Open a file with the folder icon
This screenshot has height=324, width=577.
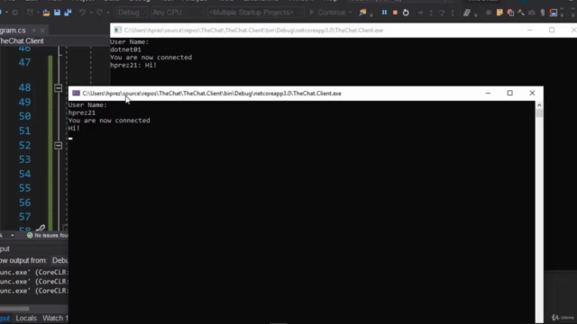[x=46, y=13]
